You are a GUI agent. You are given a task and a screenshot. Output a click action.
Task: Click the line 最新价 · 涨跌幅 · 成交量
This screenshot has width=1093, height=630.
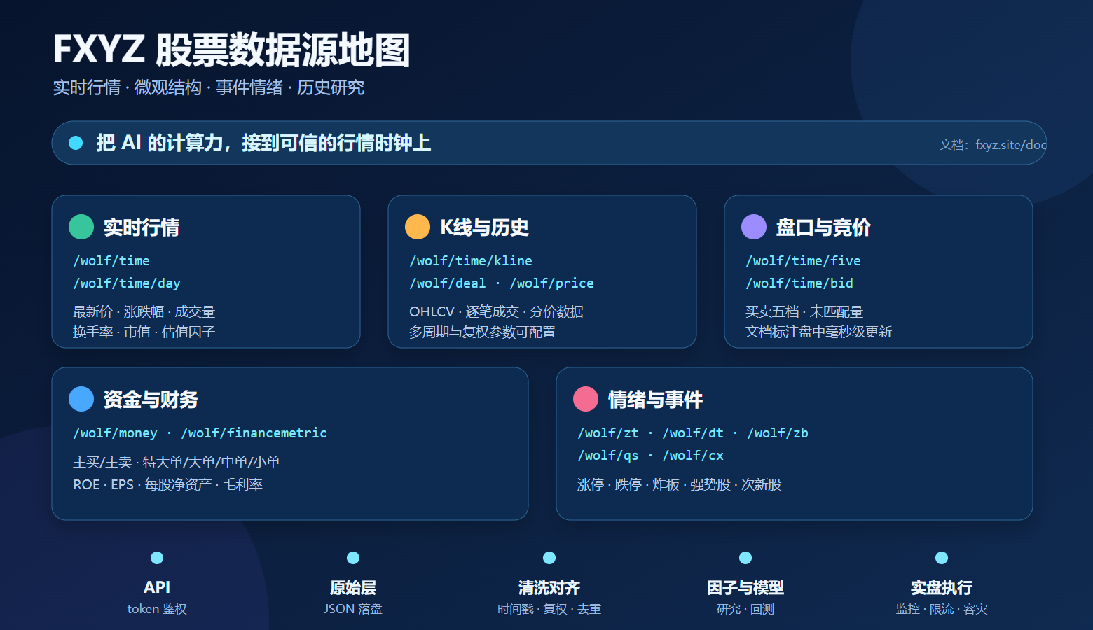(x=144, y=311)
